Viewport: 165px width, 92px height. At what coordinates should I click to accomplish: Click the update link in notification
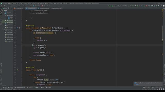(137, 84)
